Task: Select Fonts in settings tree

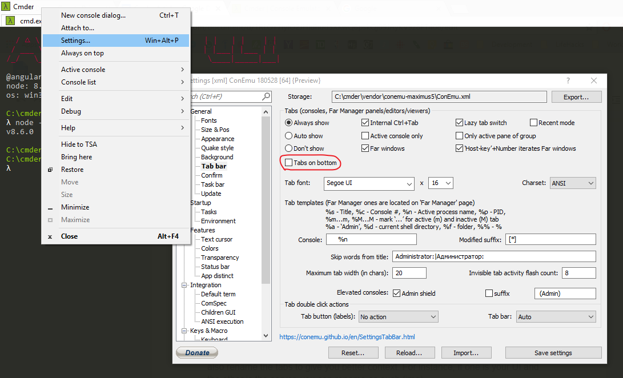Action: click(x=208, y=120)
